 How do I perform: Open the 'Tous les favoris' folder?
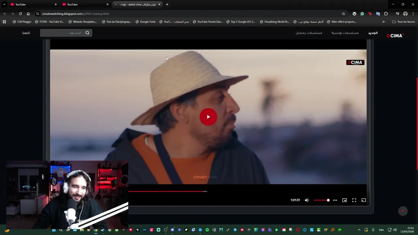tap(404, 22)
